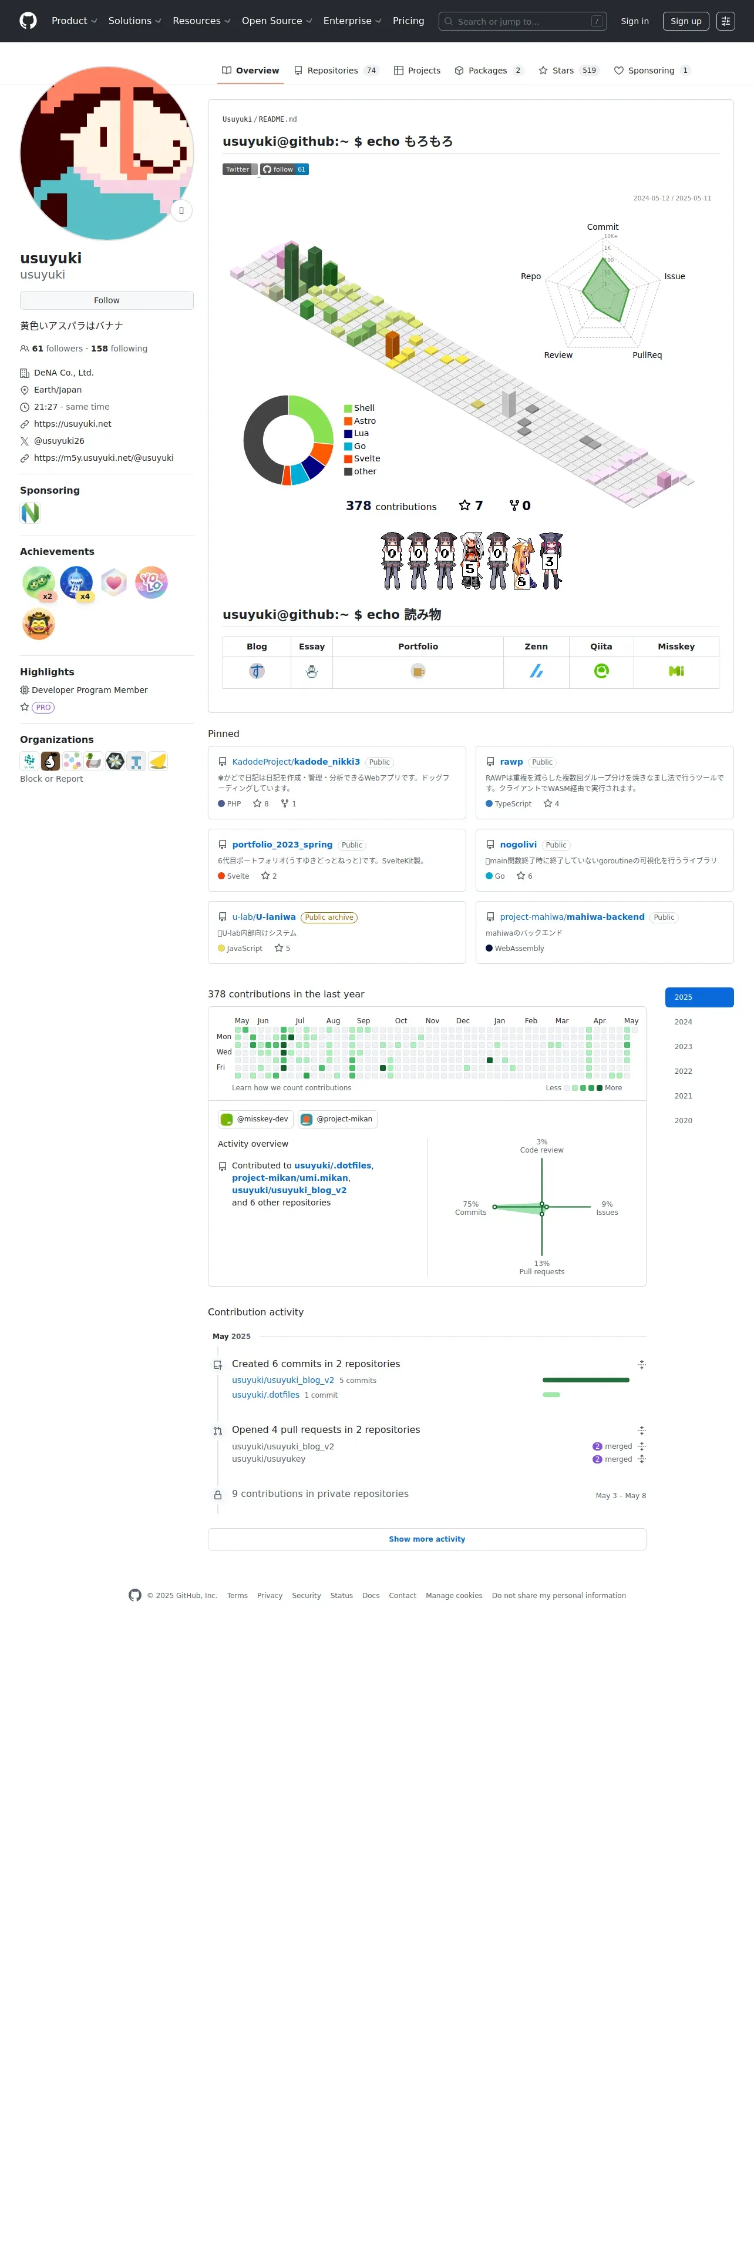Open the Resources dropdown
Image resolution: width=754 pixels, height=2264 pixels.
tap(202, 21)
